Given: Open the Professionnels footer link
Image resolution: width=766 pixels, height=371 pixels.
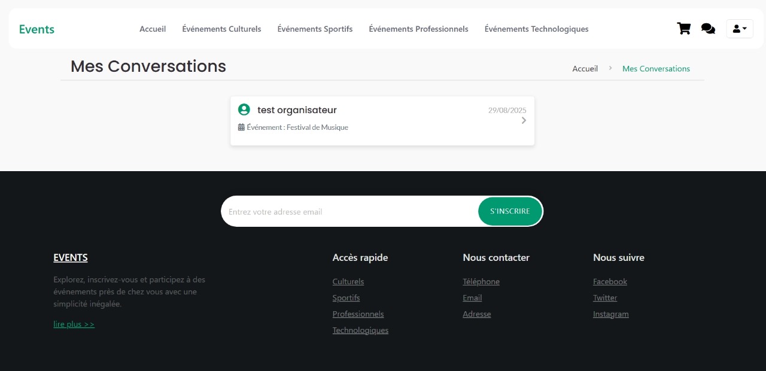Looking at the screenshot, I should tap(358, 314).
